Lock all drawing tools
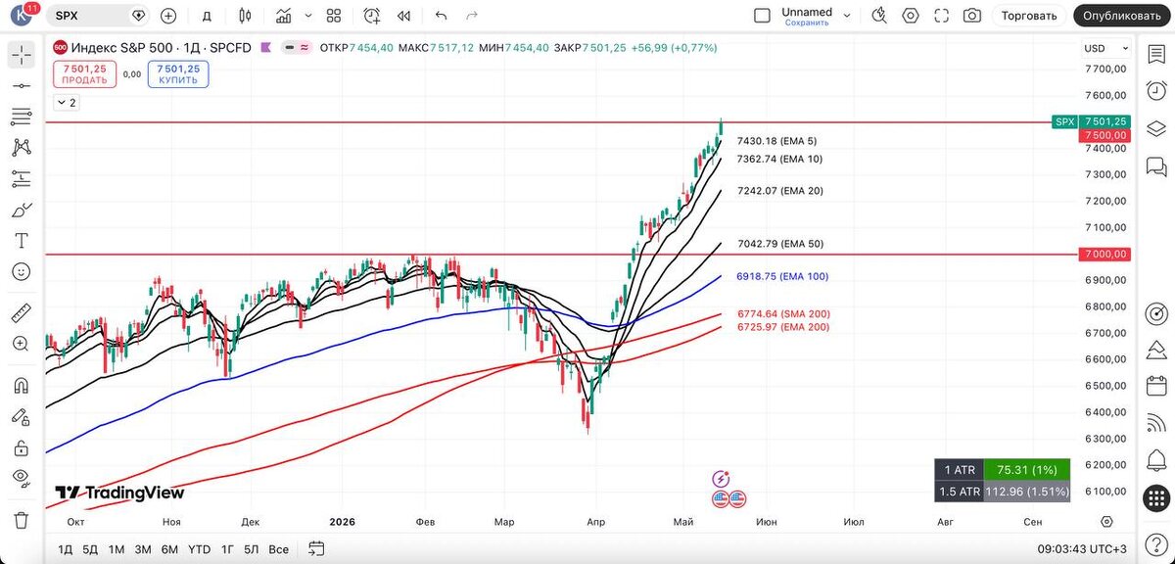Screen dimensions: 1175x564 (22, 447)
